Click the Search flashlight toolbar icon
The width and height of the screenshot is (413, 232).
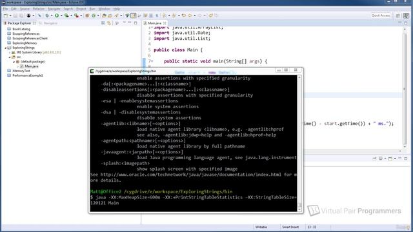click(116, 15)
